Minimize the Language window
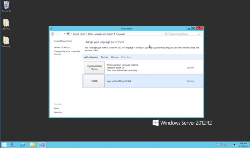 tap(189, 28)
